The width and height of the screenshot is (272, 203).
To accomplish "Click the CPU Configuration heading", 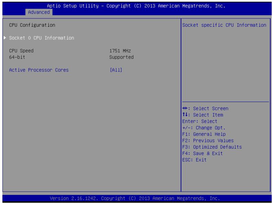I will click(32, 25).
